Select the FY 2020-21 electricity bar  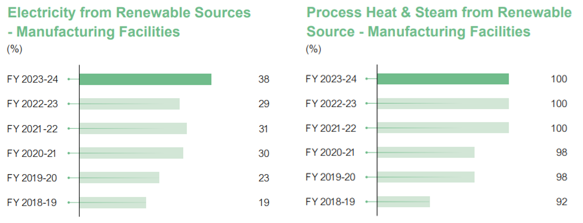pos(131,153)
